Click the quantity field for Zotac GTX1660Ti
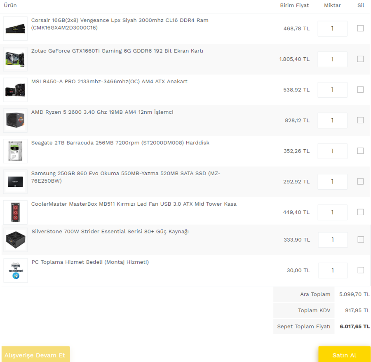Viewport: 371px width, 362px height. (332, 59)
